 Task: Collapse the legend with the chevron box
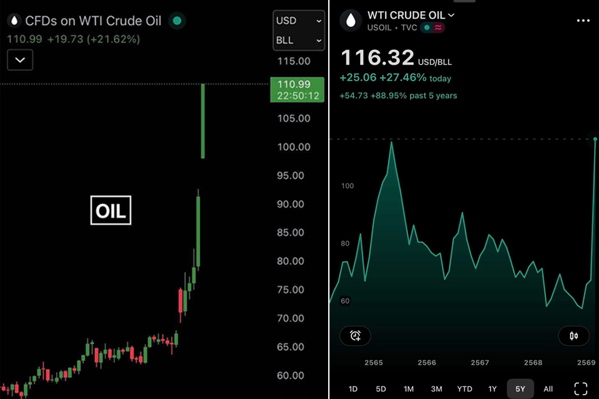tap(20, 60)
